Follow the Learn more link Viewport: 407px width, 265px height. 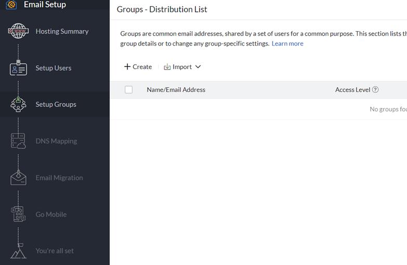(x=287, y=44)
